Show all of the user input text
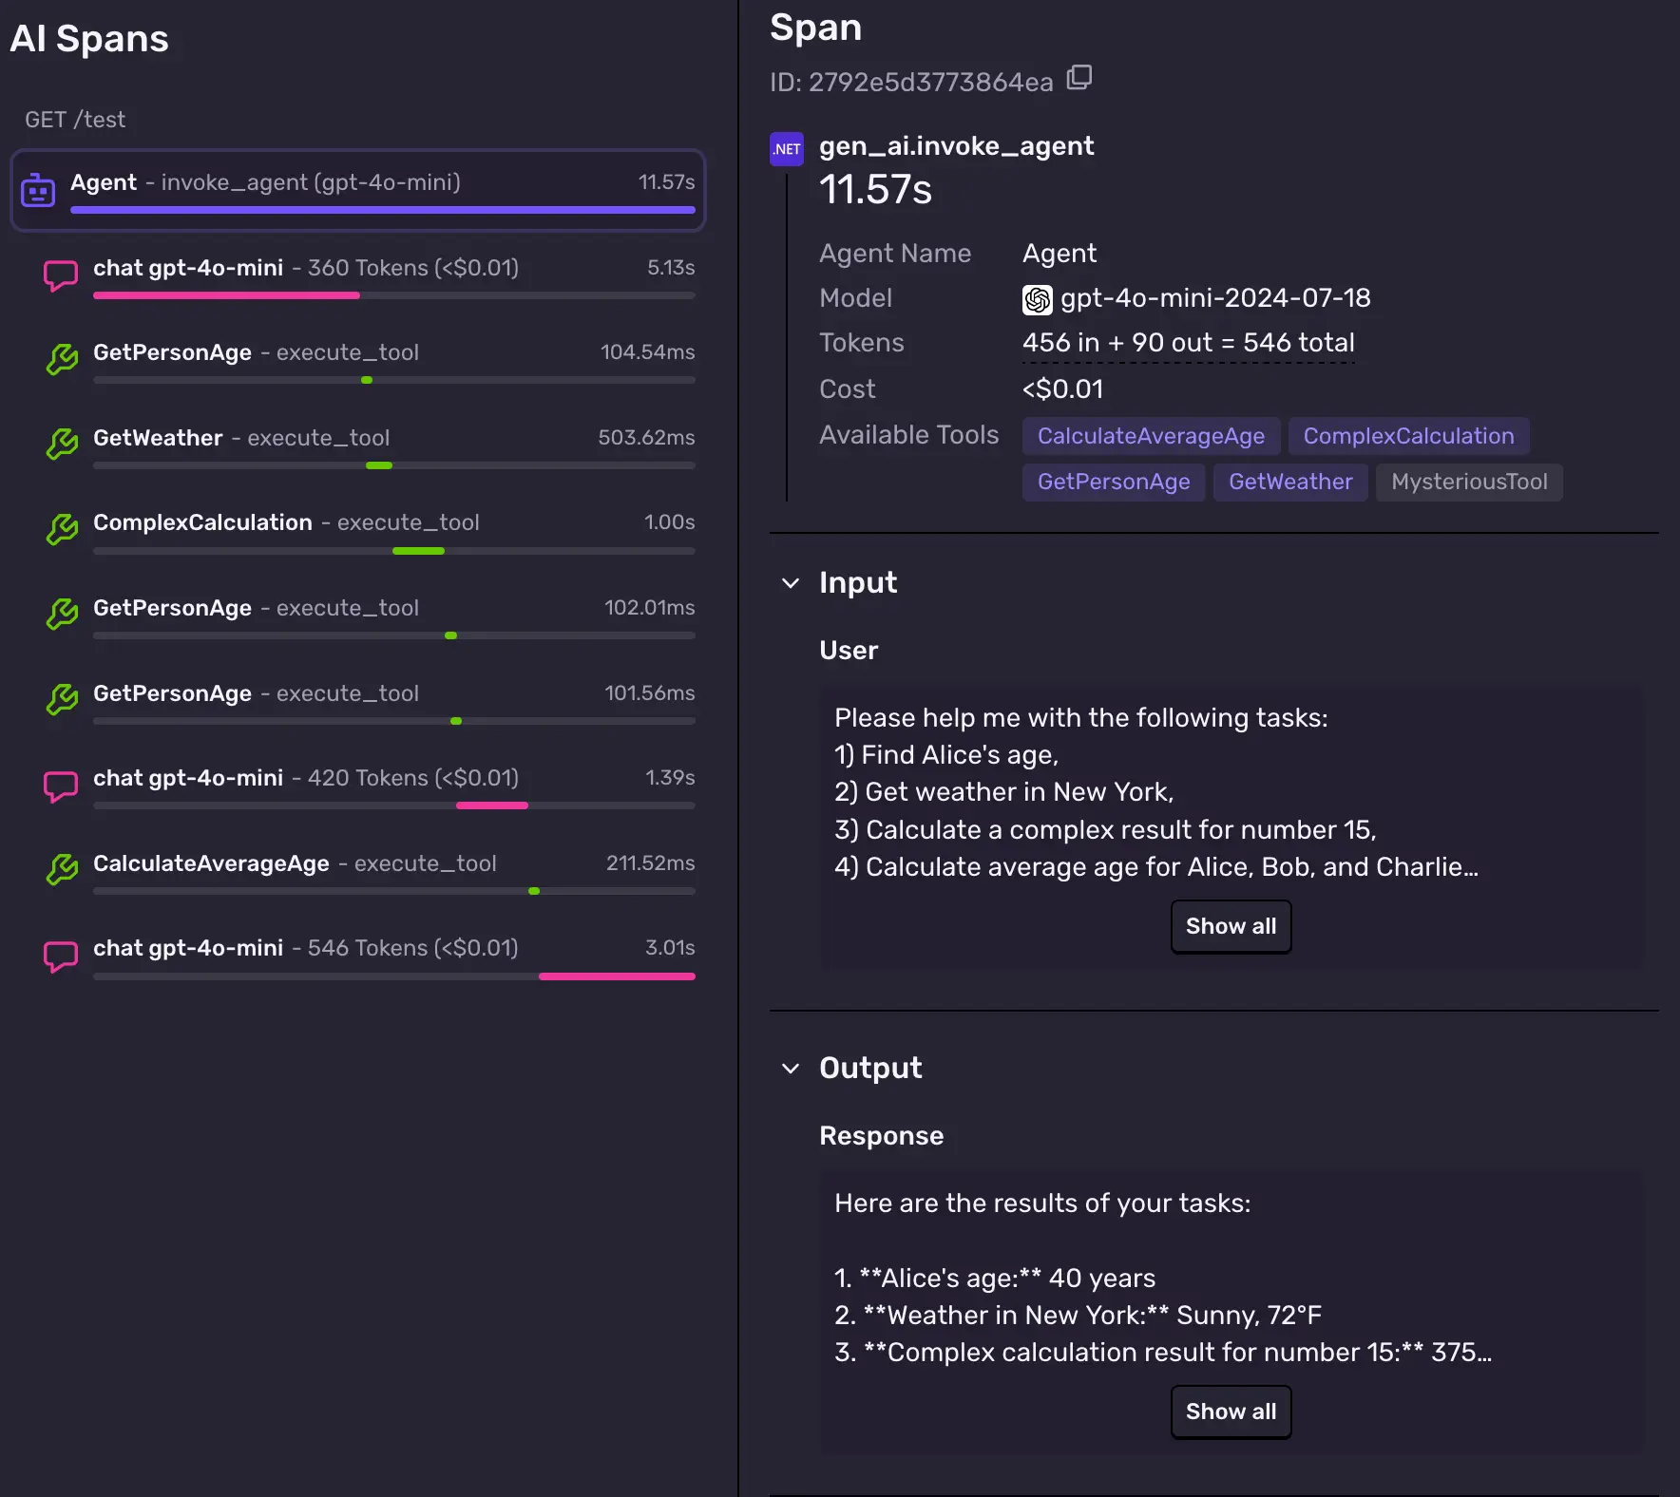 click(1231, 926)
